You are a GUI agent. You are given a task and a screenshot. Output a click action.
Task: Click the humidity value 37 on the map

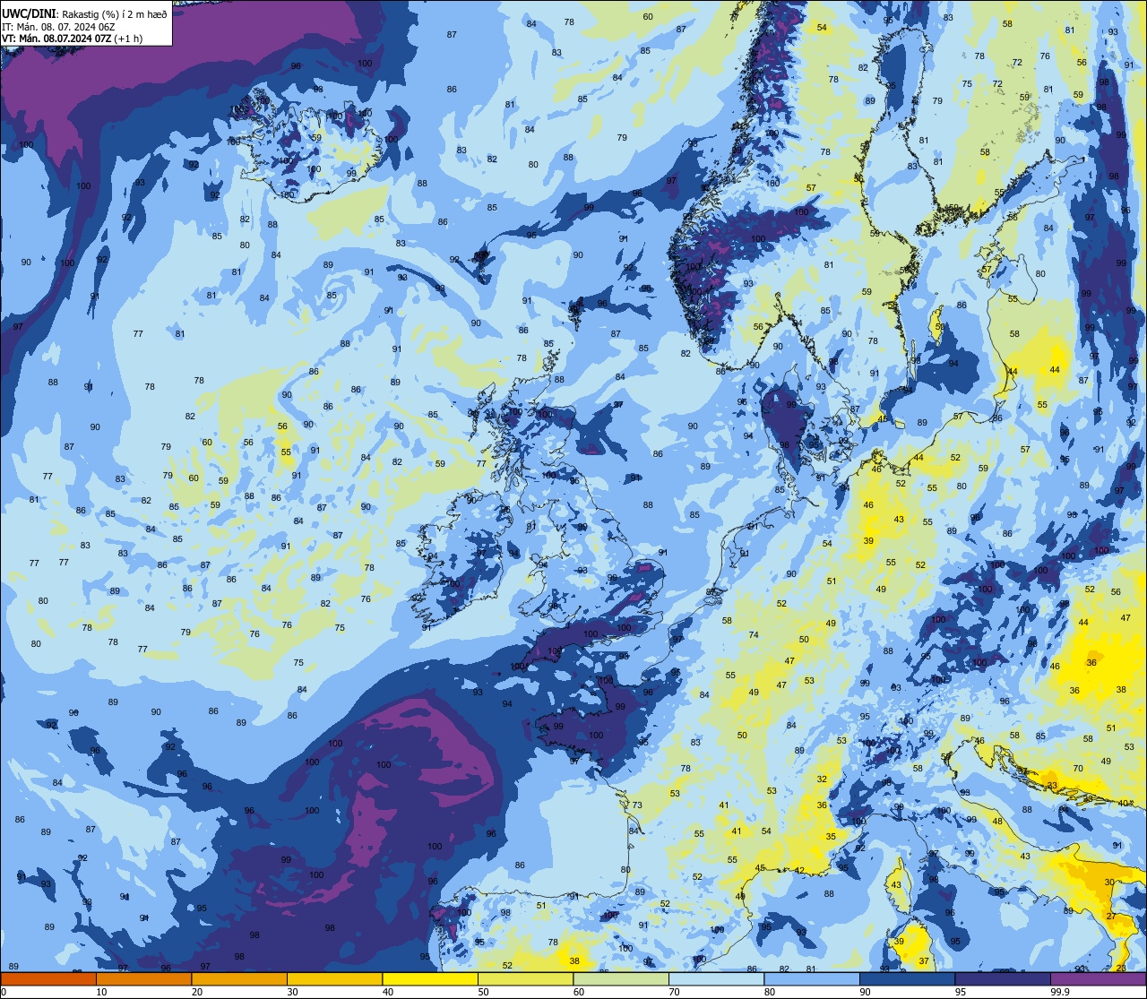coord(924,961)
